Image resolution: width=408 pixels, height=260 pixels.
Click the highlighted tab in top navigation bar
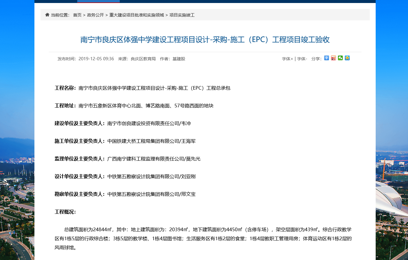coord(98,1)
